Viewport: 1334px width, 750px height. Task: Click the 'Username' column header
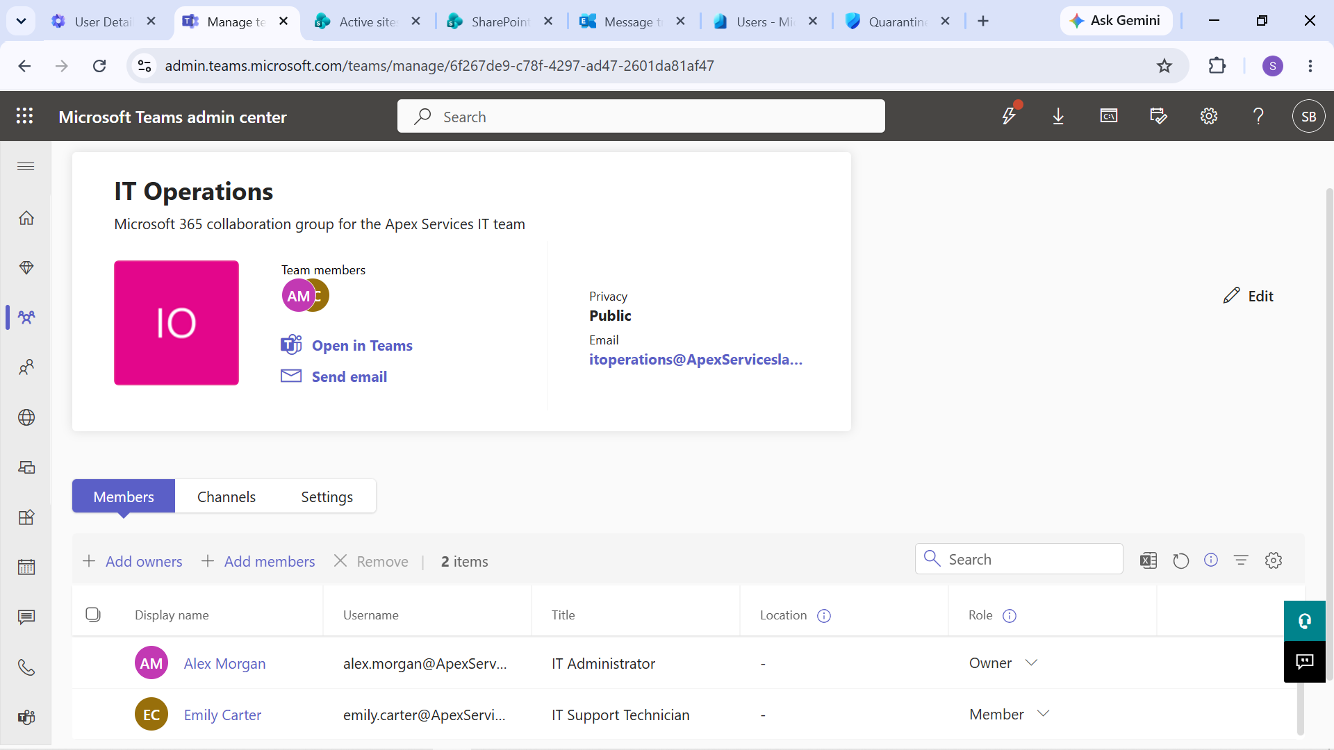coord(371,615)
